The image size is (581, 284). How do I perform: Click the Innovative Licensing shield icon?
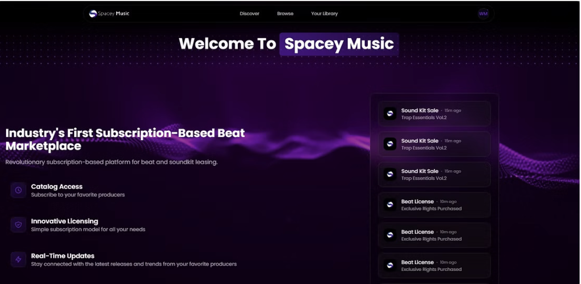pyautogui.click(x=17, y=224)
